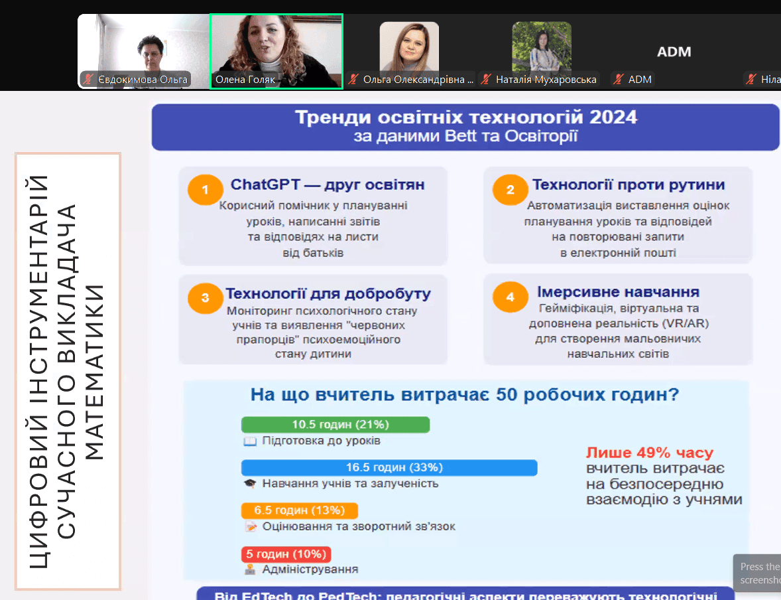Click the heading Технології для добробуту
781x600 pixels.
[x=328, y=294]
